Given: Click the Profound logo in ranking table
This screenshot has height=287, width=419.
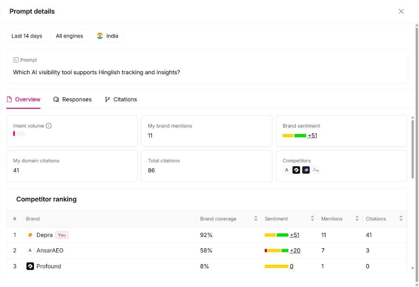Looking at the screenshot, I should click(30, 266).
